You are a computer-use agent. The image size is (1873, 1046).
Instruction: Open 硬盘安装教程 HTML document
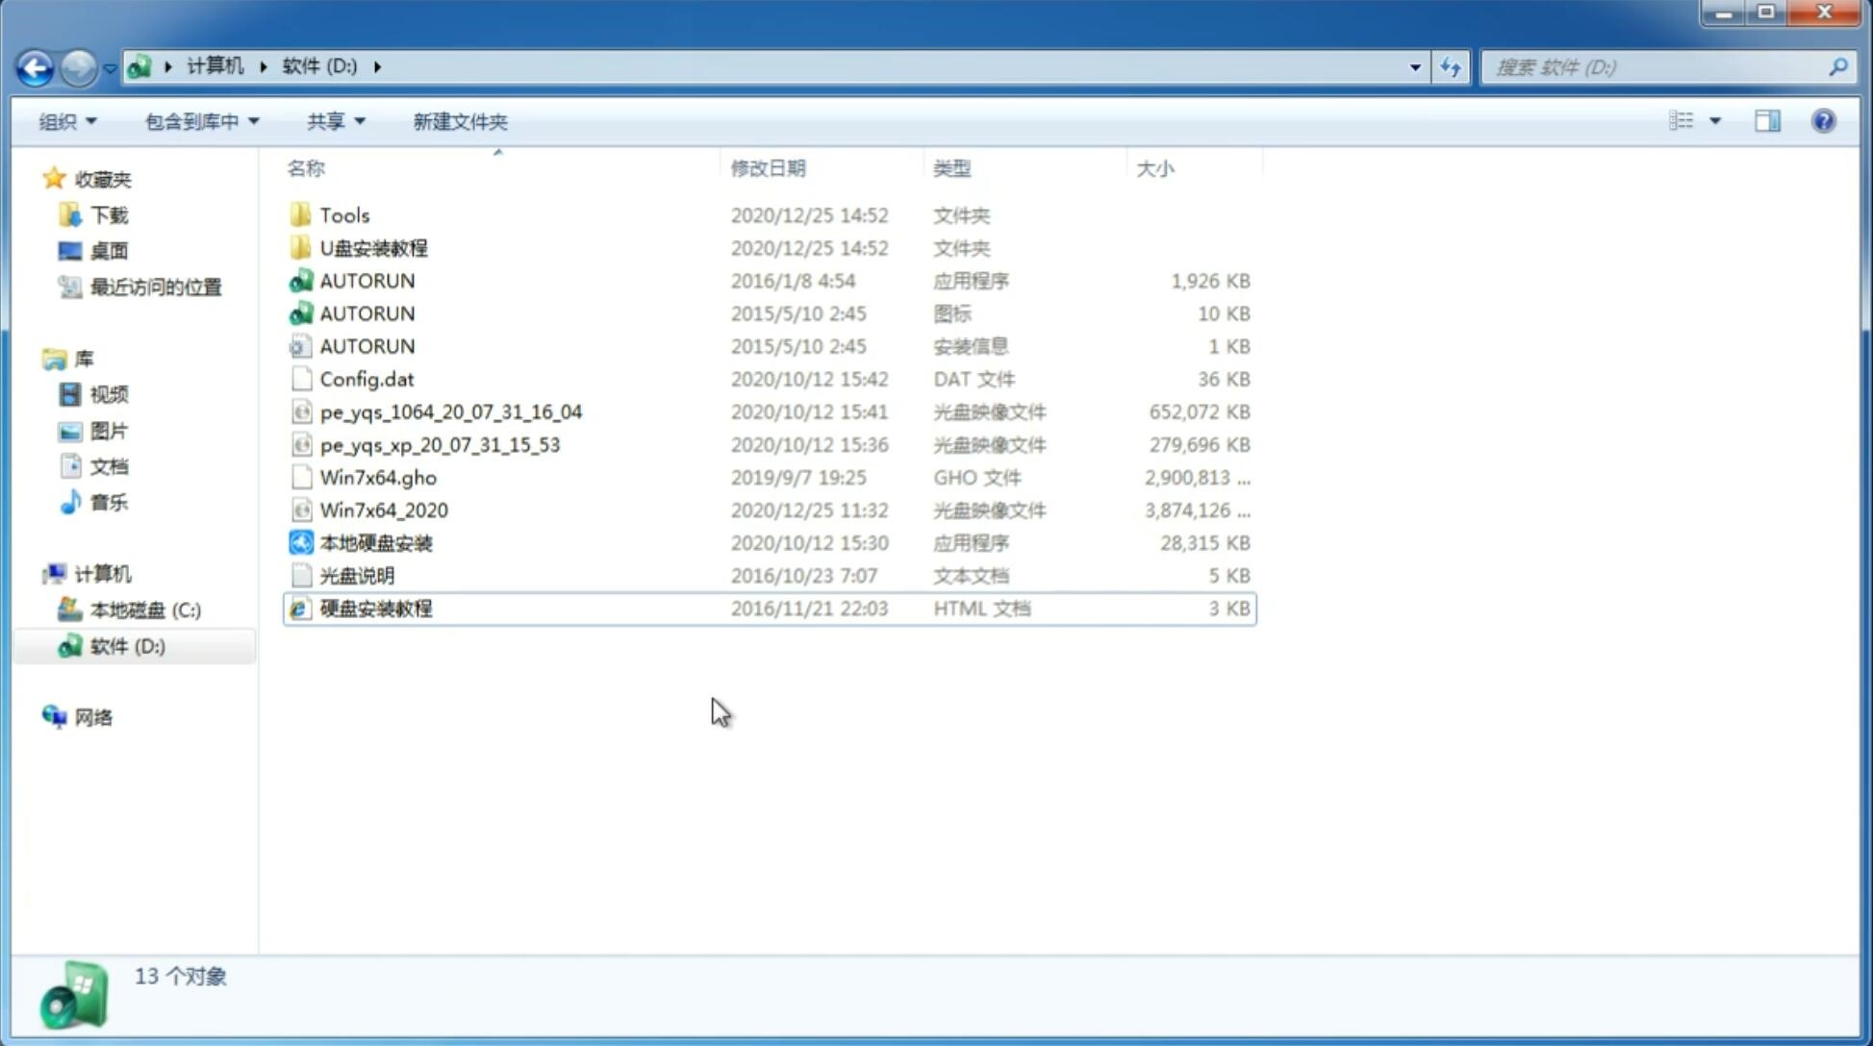(375, 608)
